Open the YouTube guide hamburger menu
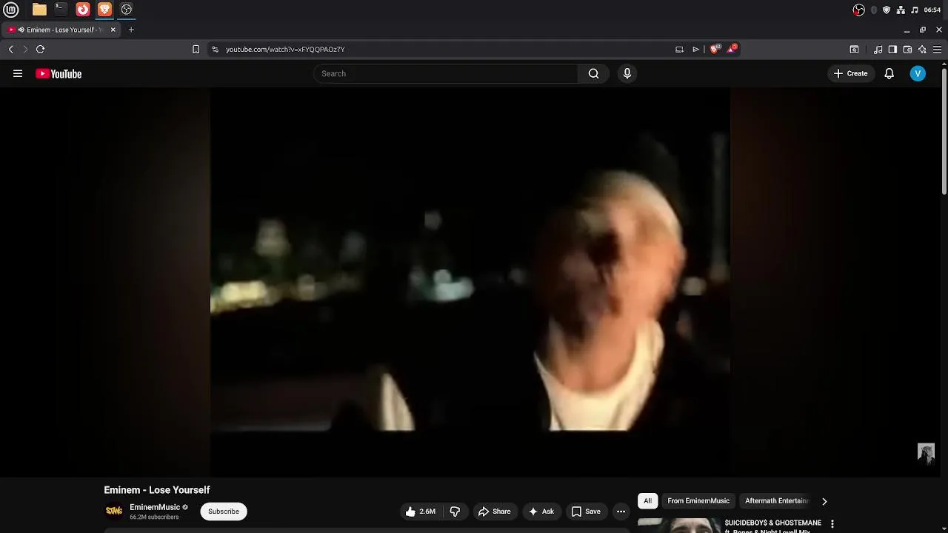Screen dimensions: 948x533 point(18,73)
